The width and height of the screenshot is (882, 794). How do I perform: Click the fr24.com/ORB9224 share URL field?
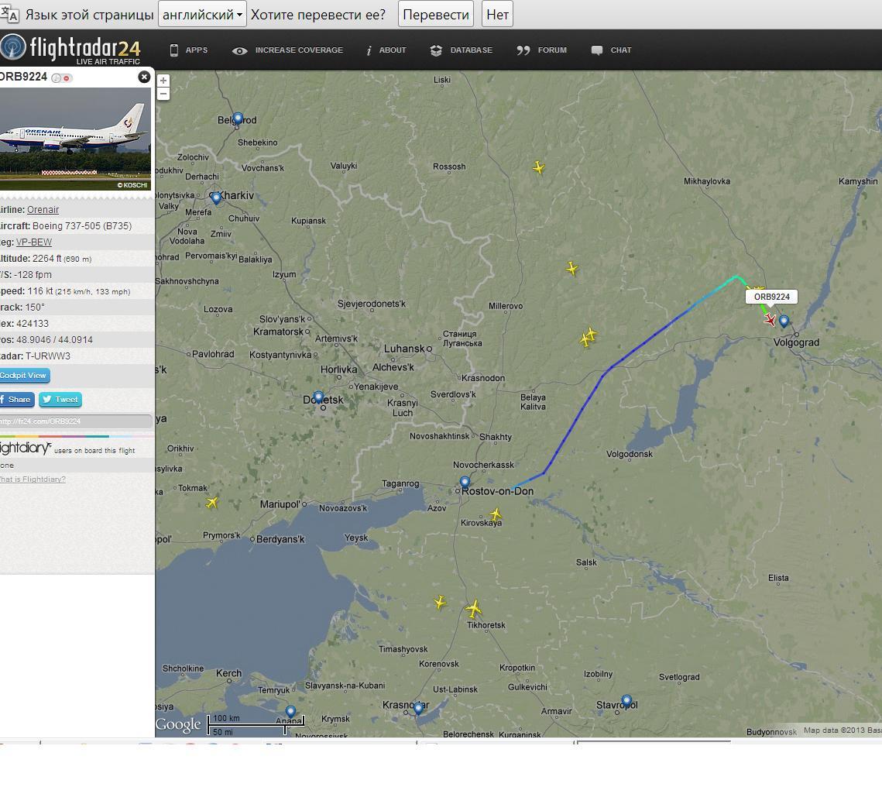click(75, 421)
